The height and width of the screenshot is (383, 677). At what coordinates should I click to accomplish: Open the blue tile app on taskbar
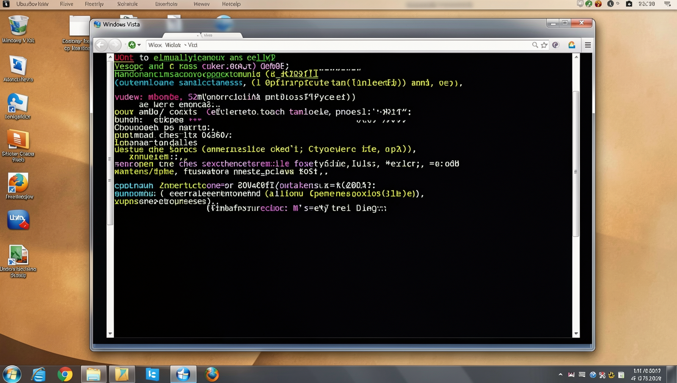pos(152,374)
